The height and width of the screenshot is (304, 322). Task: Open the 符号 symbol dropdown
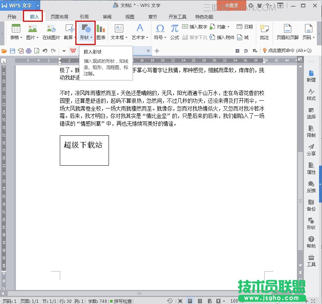[165, 38]
